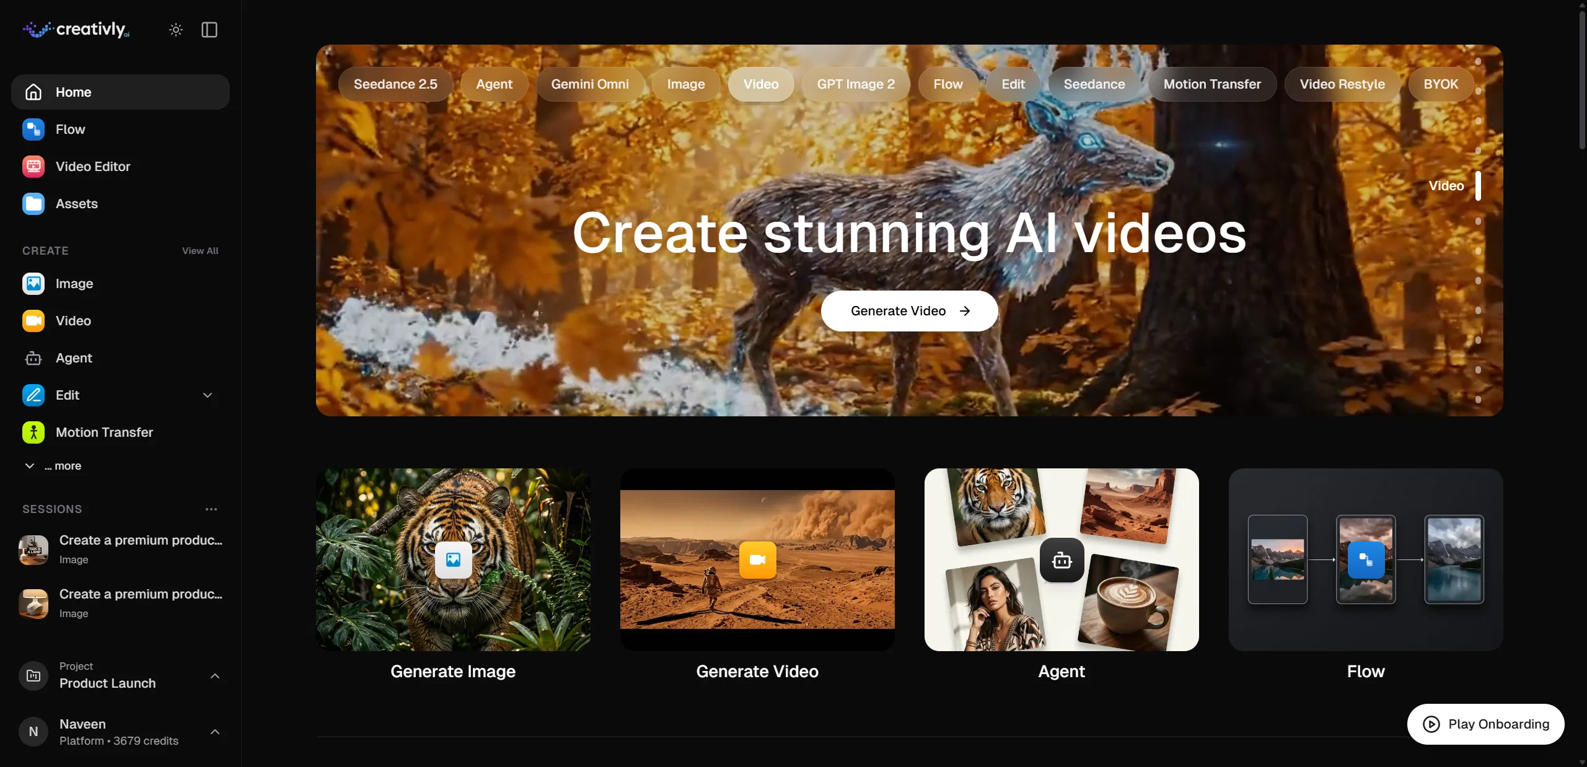Open Home in the sidebar
Viewport: 1587px width, 767px height.
pos(120,92)
